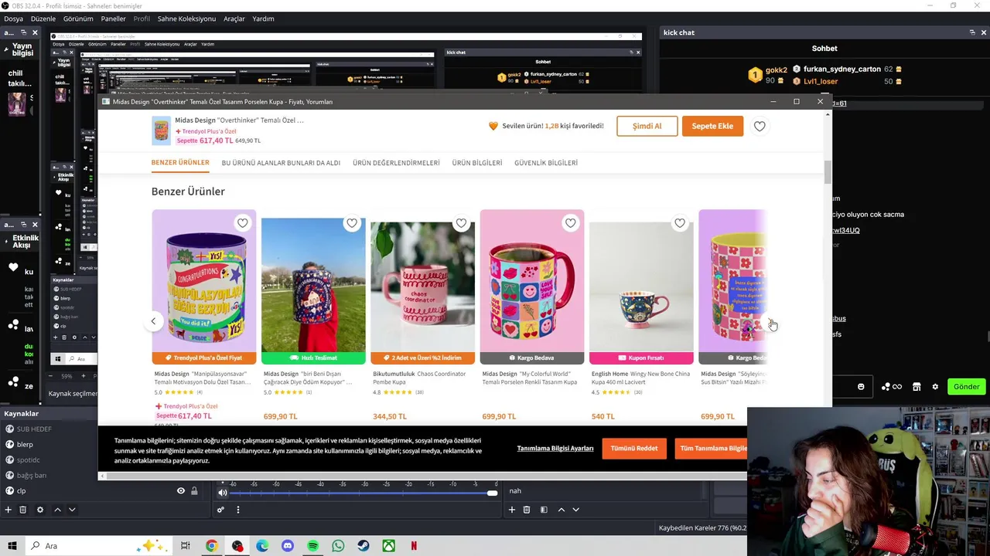Viewport: 990px width, 556px height.
Task: Open WhatsApp from the taskbar
Action: pyautogui.click(x=338, y=546)
